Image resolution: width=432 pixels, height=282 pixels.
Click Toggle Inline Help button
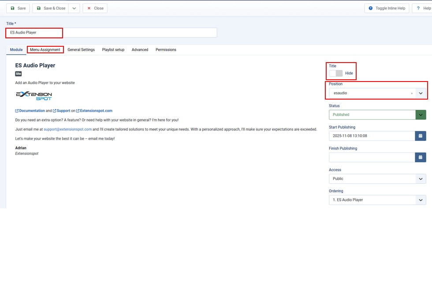(x=387, y=8)
